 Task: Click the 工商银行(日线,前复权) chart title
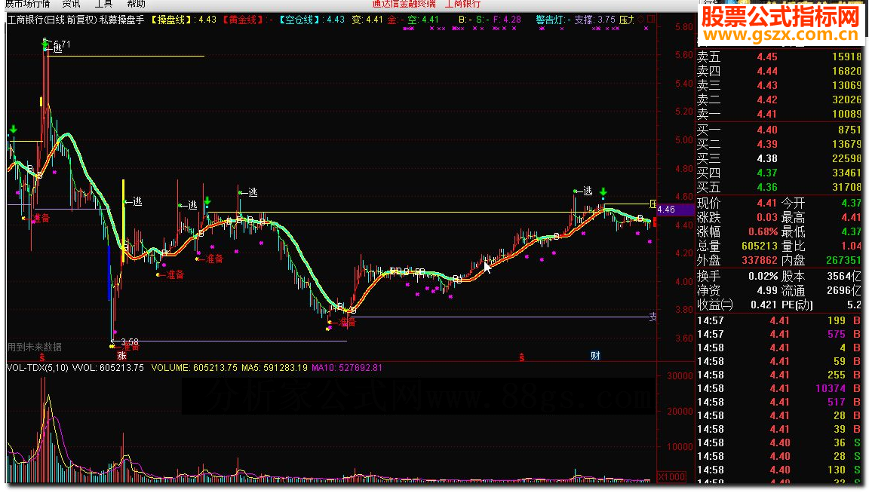[x=52, y=20]
